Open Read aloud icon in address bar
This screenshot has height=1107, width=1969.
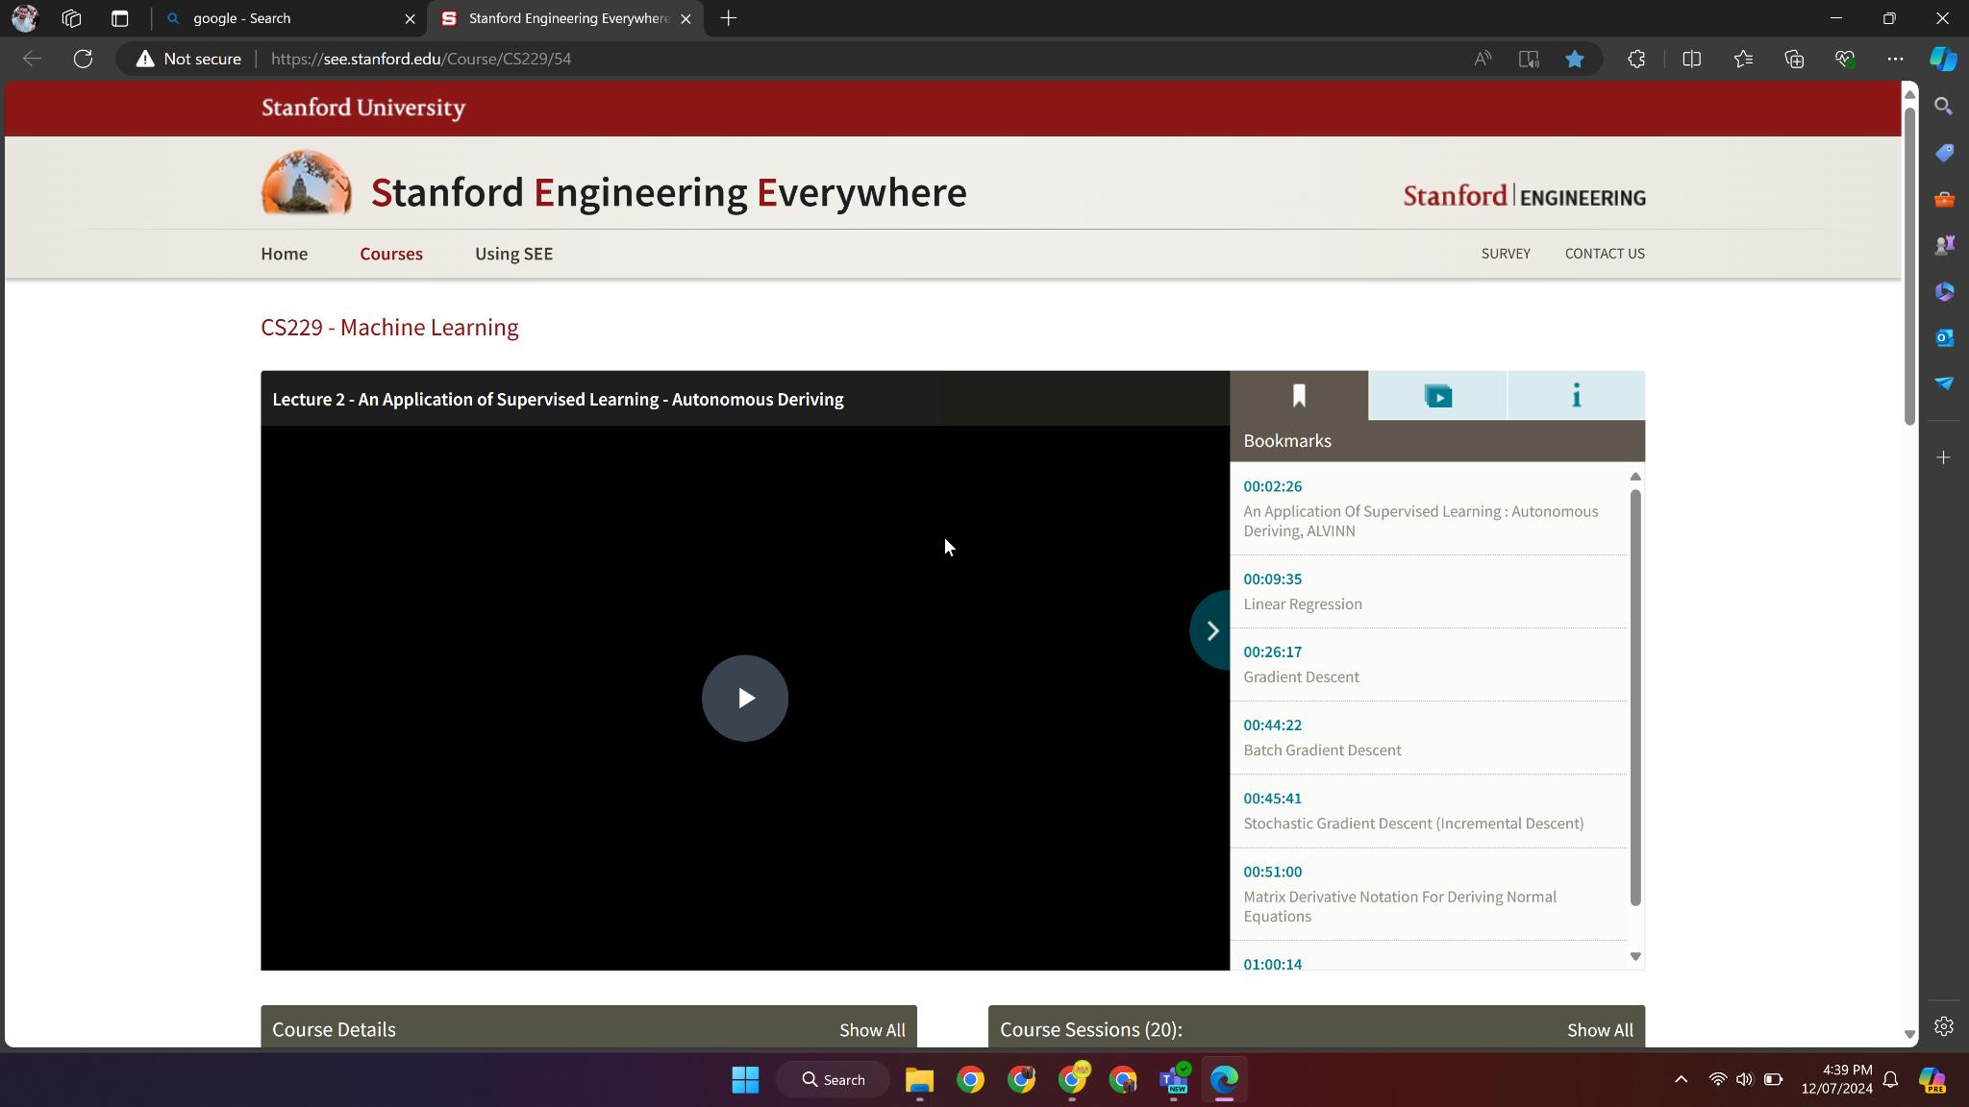click(1483, 59)
